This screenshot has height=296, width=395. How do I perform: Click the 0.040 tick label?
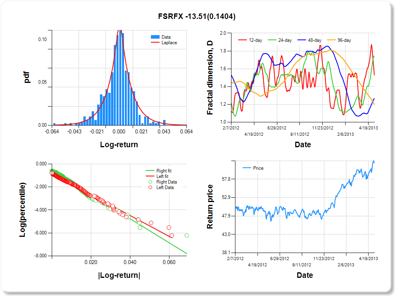130,262
